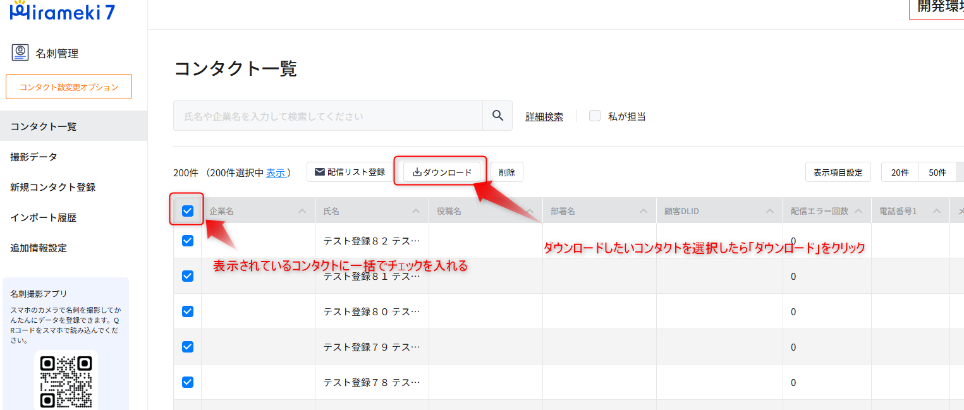Click the Hirameki 7 logo
Viewport: 964px width, 410px height.
pos(63,10)
